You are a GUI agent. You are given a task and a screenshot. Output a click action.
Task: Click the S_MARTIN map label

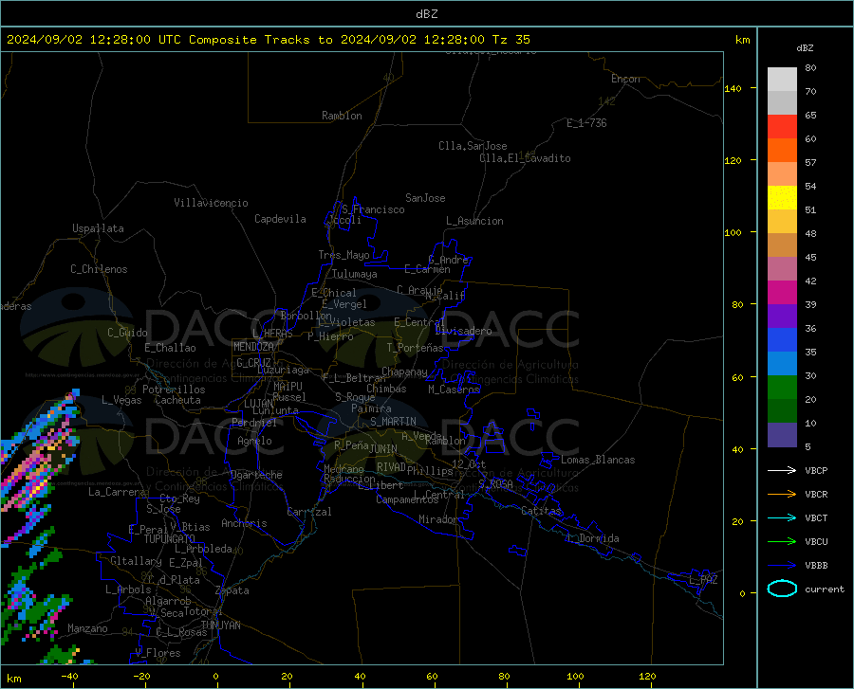(393, 422)
